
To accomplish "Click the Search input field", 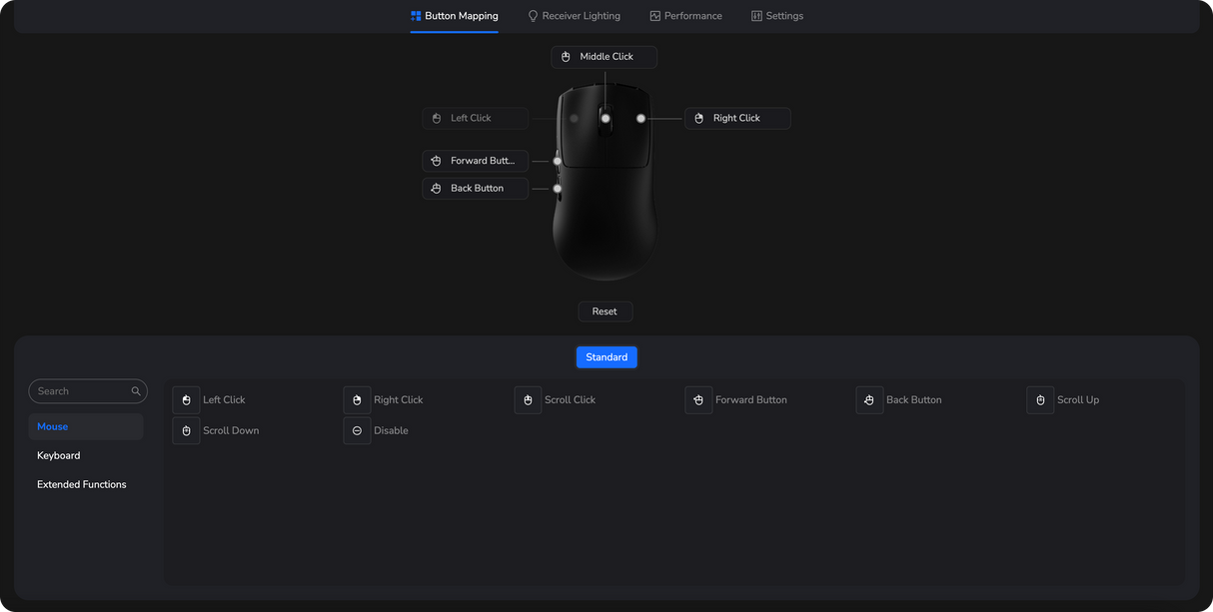I will click(x=80, y=391).
